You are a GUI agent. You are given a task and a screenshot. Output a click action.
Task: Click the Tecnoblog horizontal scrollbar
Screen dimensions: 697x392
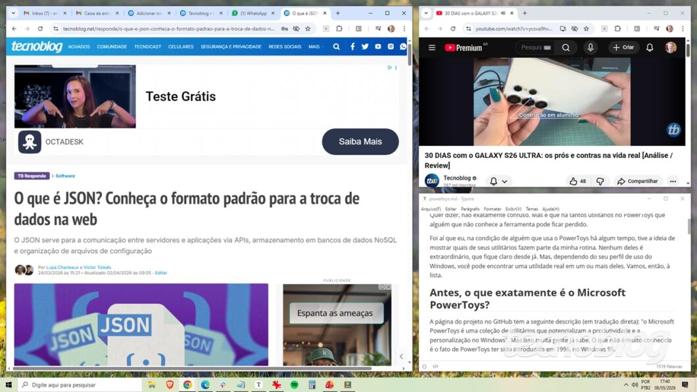[191, 368]
